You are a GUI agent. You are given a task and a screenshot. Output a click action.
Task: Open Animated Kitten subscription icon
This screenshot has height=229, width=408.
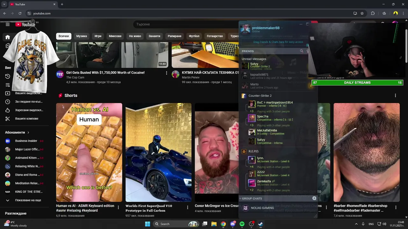(8, 158)
